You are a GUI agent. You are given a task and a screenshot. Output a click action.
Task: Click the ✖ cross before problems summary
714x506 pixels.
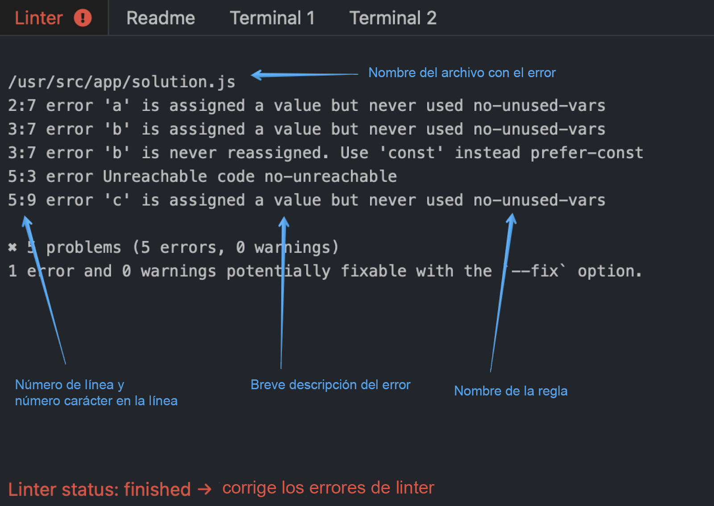(x=12, y=247)
